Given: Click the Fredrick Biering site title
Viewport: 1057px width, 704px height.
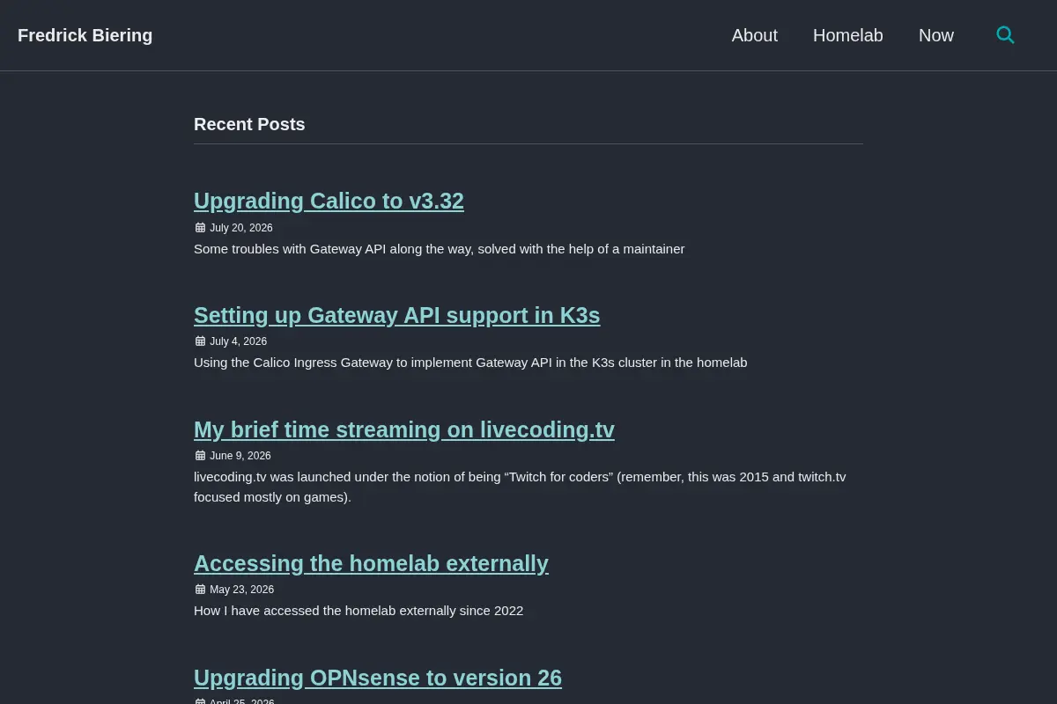Looking at the screenshot, I should tap(85, 35).
